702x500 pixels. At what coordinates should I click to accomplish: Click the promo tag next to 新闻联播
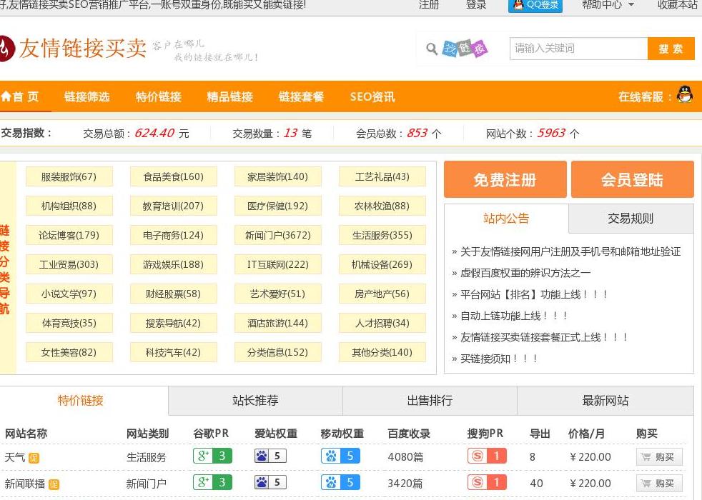[x=54, y=484]
